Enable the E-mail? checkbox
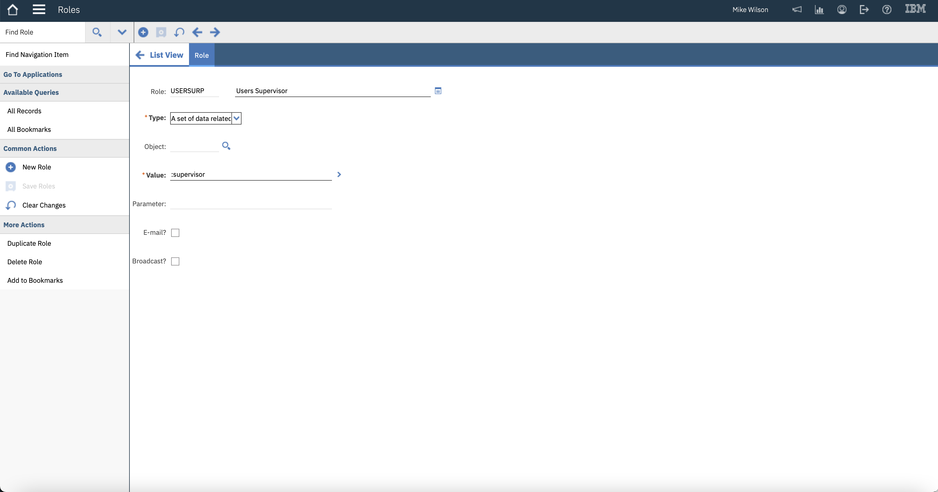Viewport: 938px width, 492px height. [176, 232]
